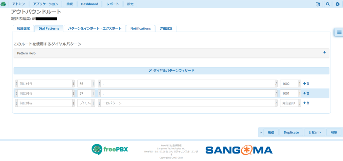Open the パターンをインポート・エクスポート tab
Image resolution: width=343 pixels, height=161 pixels.
(x=95, y=28)
